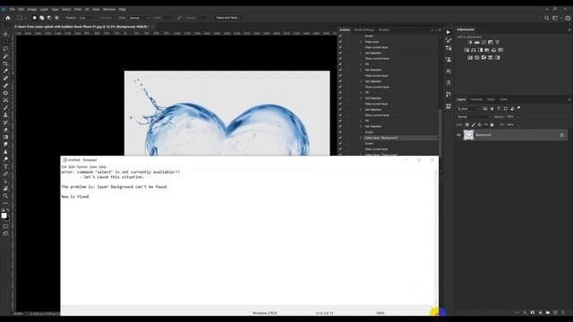This screenshot has width=573, height=322.
Task: Open Photoshop search icon at top right
Action: click(x=547, y=18)
